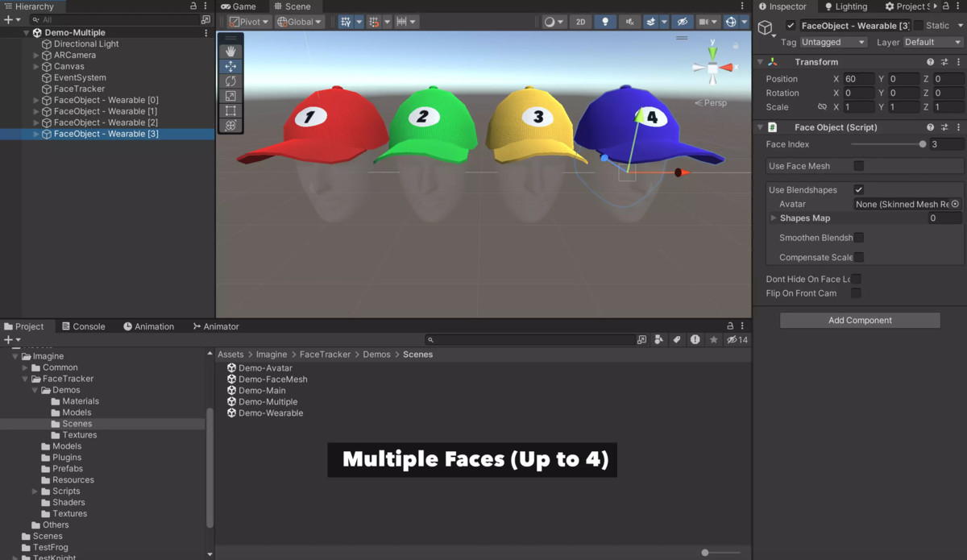Click the scene gizmo's green Y axis cone

(x=712, y=55)
